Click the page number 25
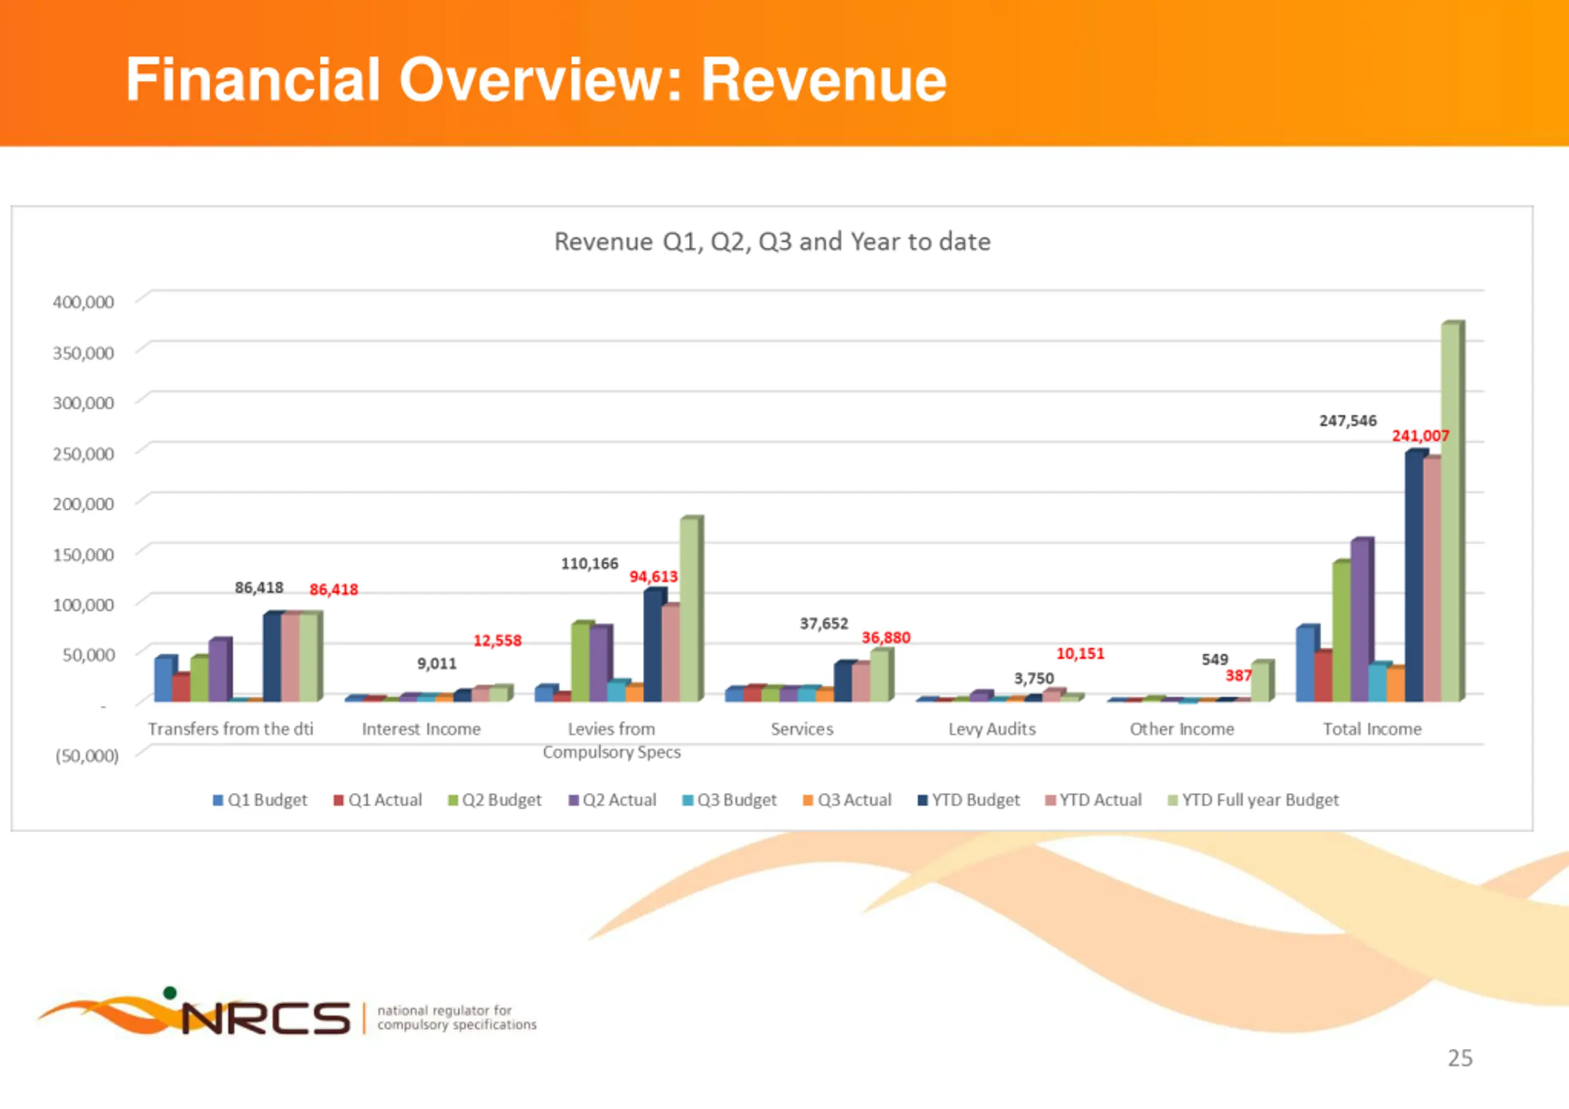This screenshot has width=1569, height=1109. pos(1460,1058)
